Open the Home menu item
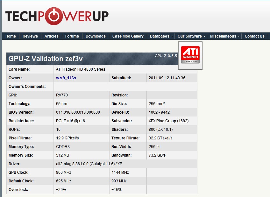The image size is (270, 197). pos(11,36)
